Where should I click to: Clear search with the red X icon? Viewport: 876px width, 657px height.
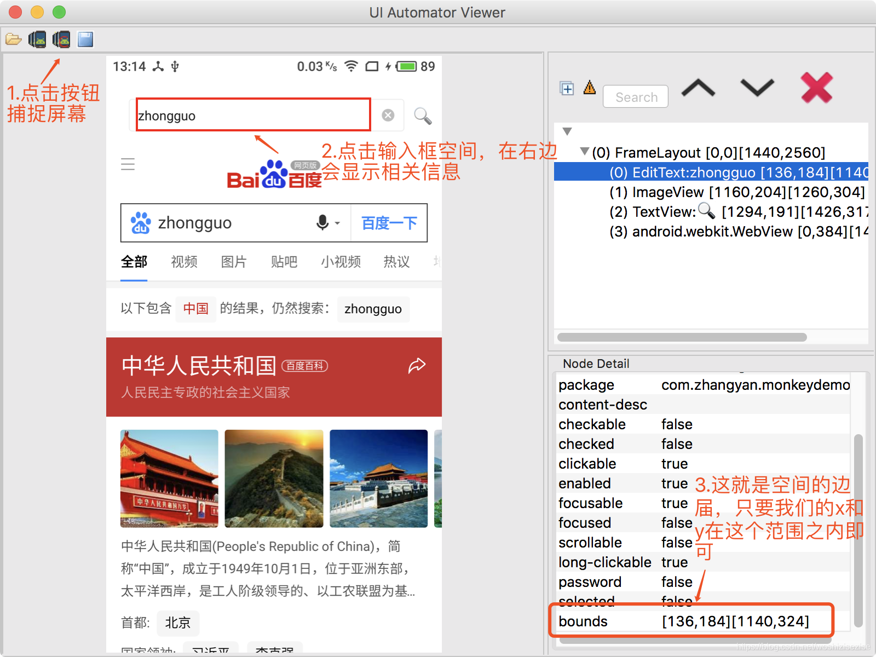816,88
